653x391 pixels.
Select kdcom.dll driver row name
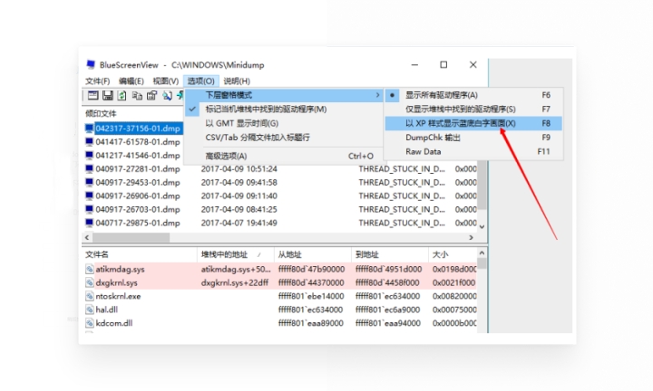(x=114, y=323)
